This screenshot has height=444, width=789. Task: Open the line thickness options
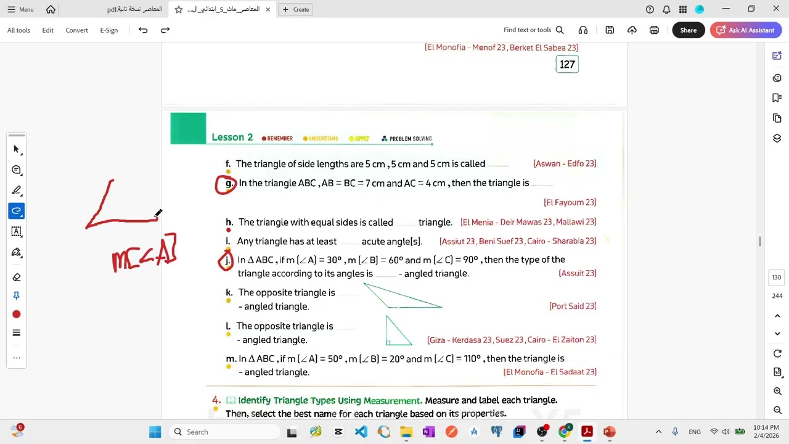click(x=17, y=333)
